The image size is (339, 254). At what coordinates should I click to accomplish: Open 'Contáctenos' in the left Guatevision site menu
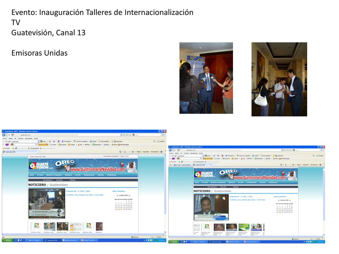pos(112,175)
